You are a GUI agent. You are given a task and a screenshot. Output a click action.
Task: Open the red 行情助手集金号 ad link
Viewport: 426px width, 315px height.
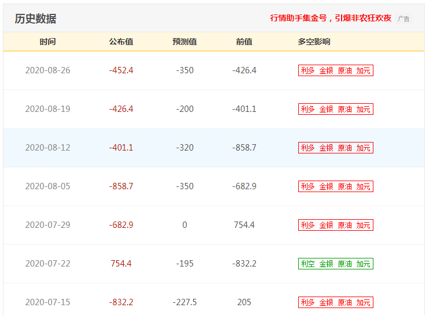coord(331,18)
